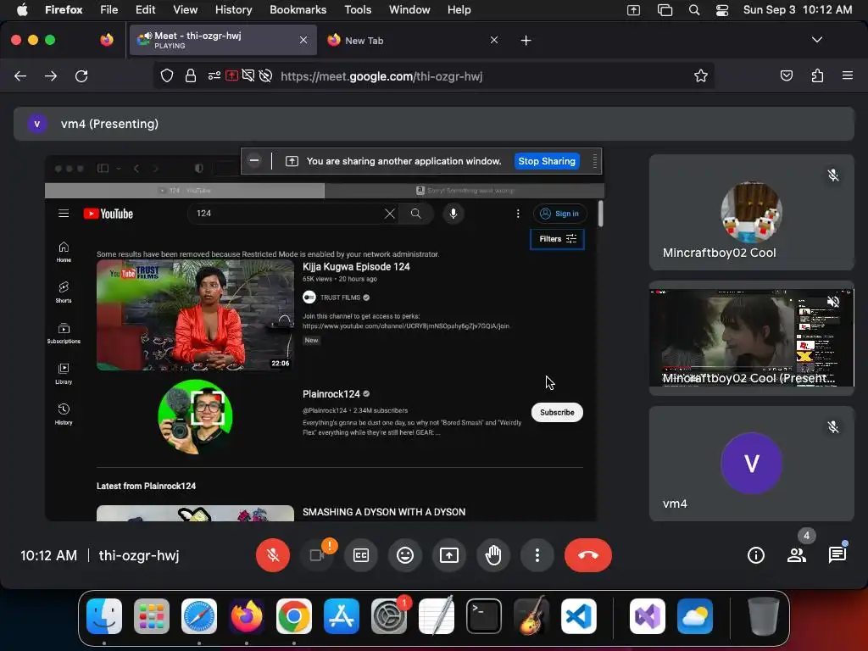This screenshot has width=868, height=651.
Task: Click YouTube Sign in button
Action: coord(559,214)
